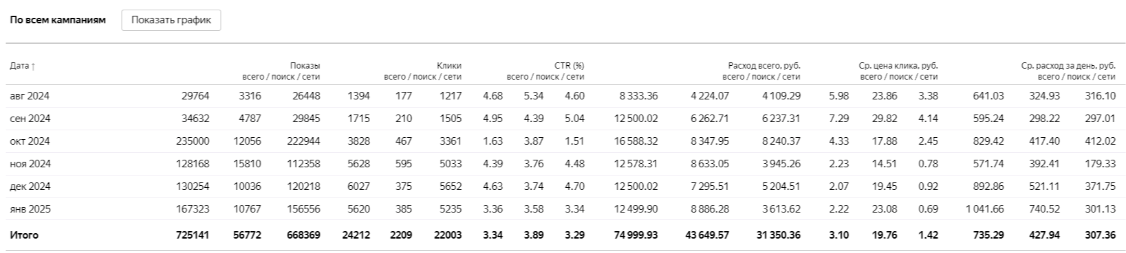Viewport: 1126px width, 253px height.
Task: Click October impressions value 235000
Action: pos(193,141)
